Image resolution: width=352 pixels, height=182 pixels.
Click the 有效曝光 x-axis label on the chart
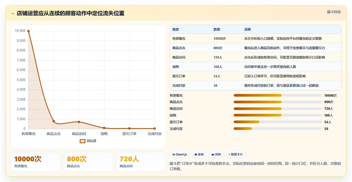tap(28, 134)
